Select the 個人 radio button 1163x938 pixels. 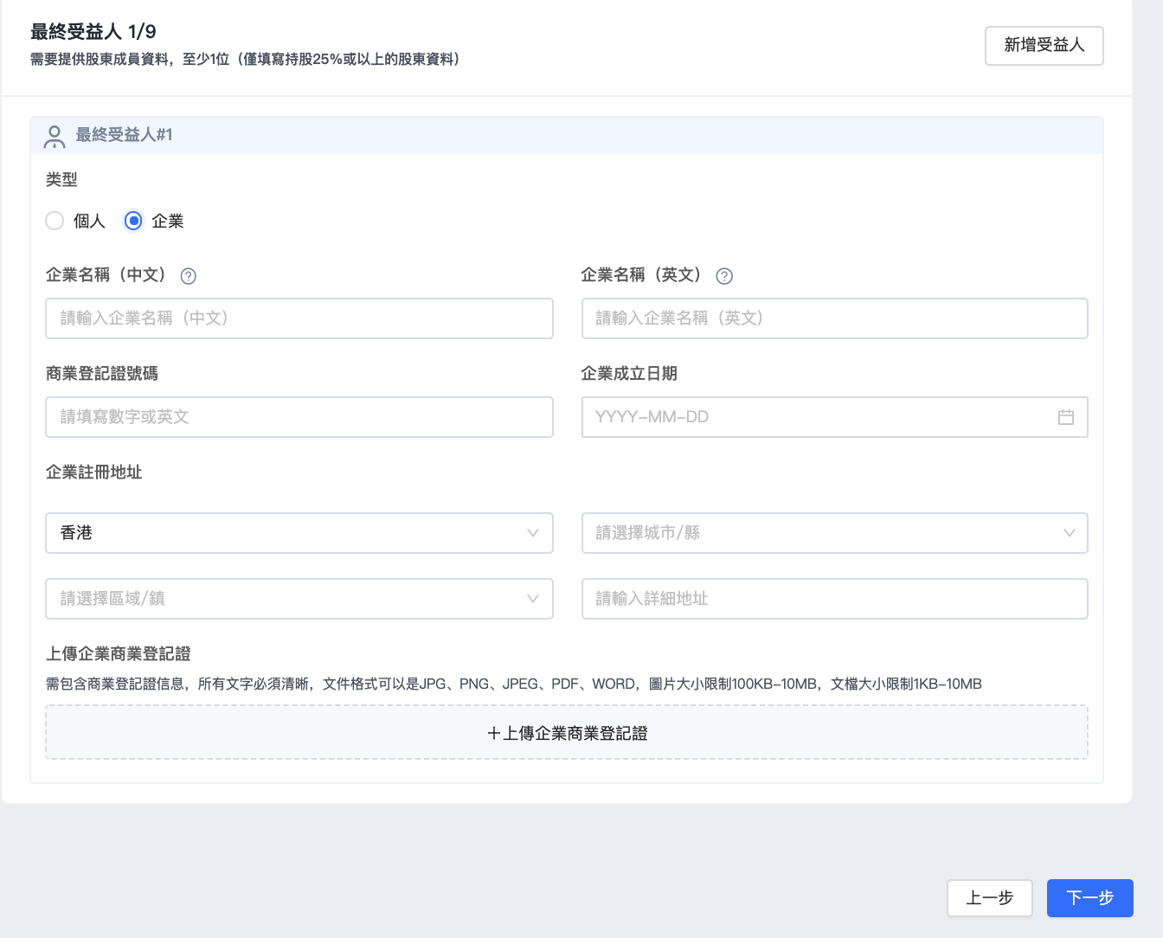pyautogui.click(x=55, y=221)
